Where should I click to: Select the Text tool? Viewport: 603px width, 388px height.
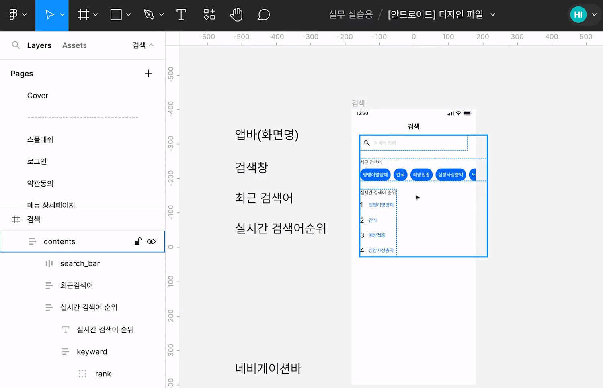click(x=181, y=15)
